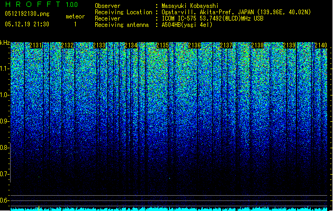Image resolution: width=333 pixels, height=211 pixels.
Task: Click the HROFFT 1.0.0 title text
Action: (42, 4)
